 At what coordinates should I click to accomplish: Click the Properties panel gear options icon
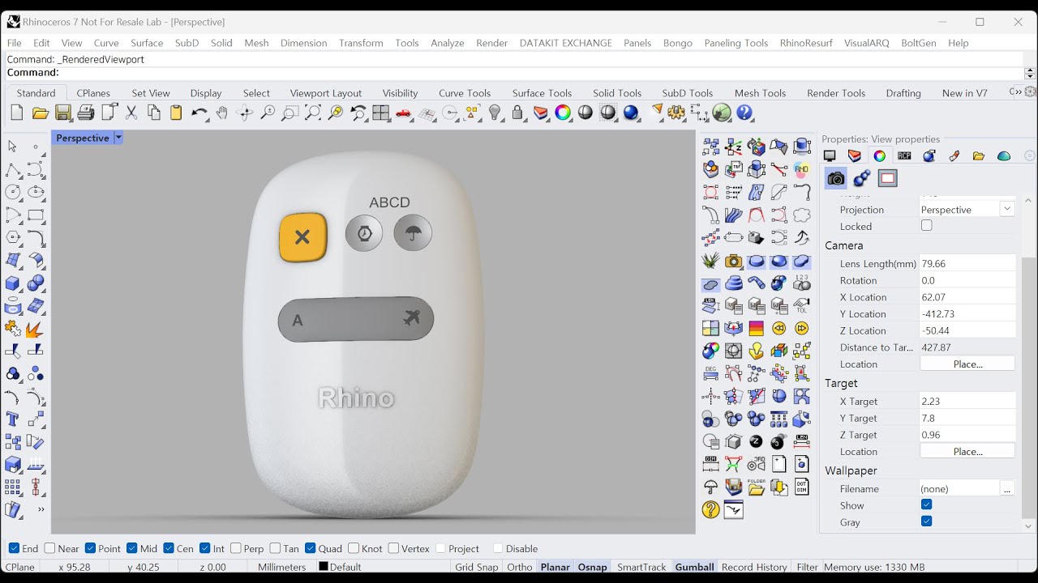coord(1030,155)
